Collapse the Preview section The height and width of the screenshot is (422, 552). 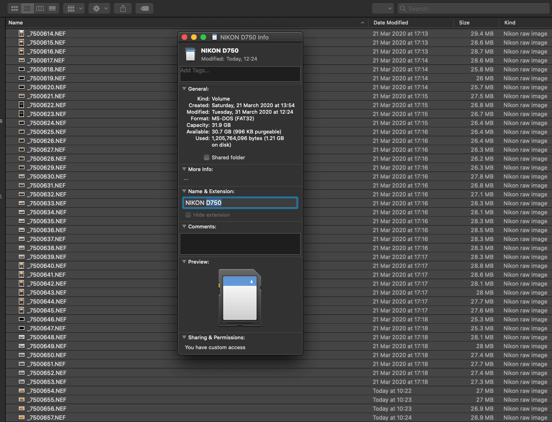pyautogui.click(x=184, y=262)
